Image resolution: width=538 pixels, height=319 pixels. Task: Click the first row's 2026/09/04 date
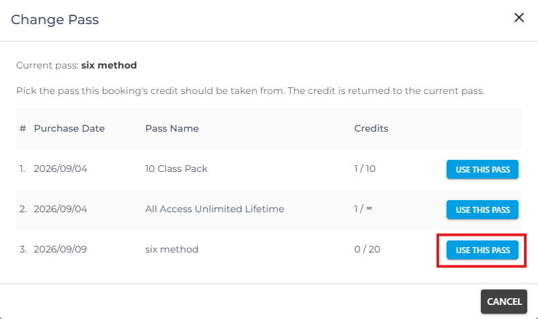point(61,169)
